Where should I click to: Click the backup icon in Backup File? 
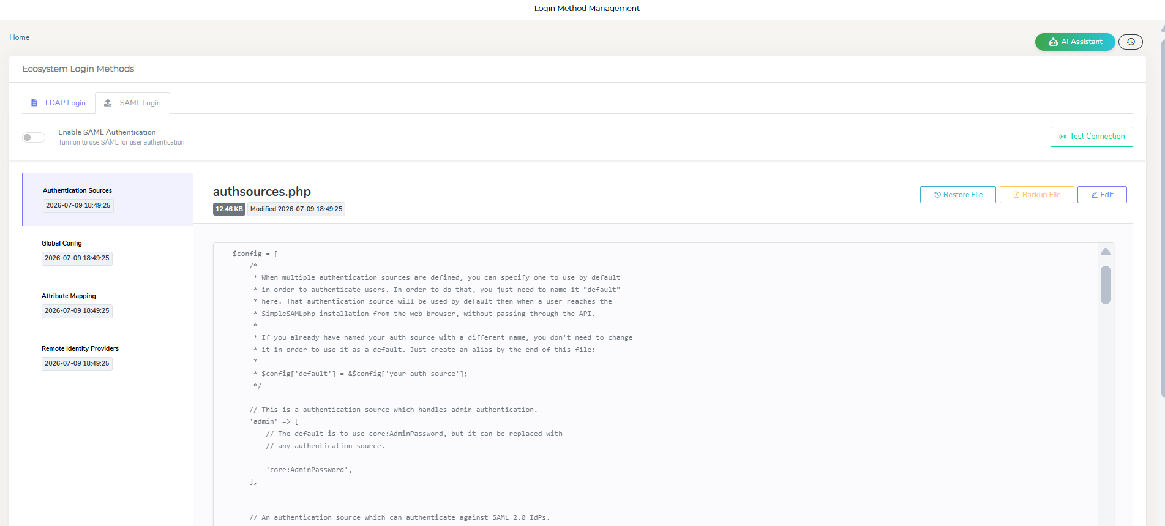(x=1016, y=195)
